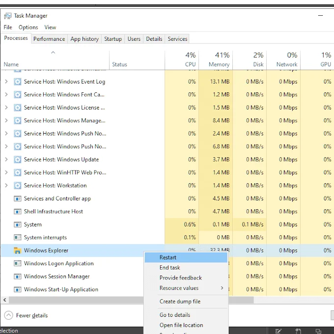
Task: Select Create dump file option
Action: coord(186,302)
